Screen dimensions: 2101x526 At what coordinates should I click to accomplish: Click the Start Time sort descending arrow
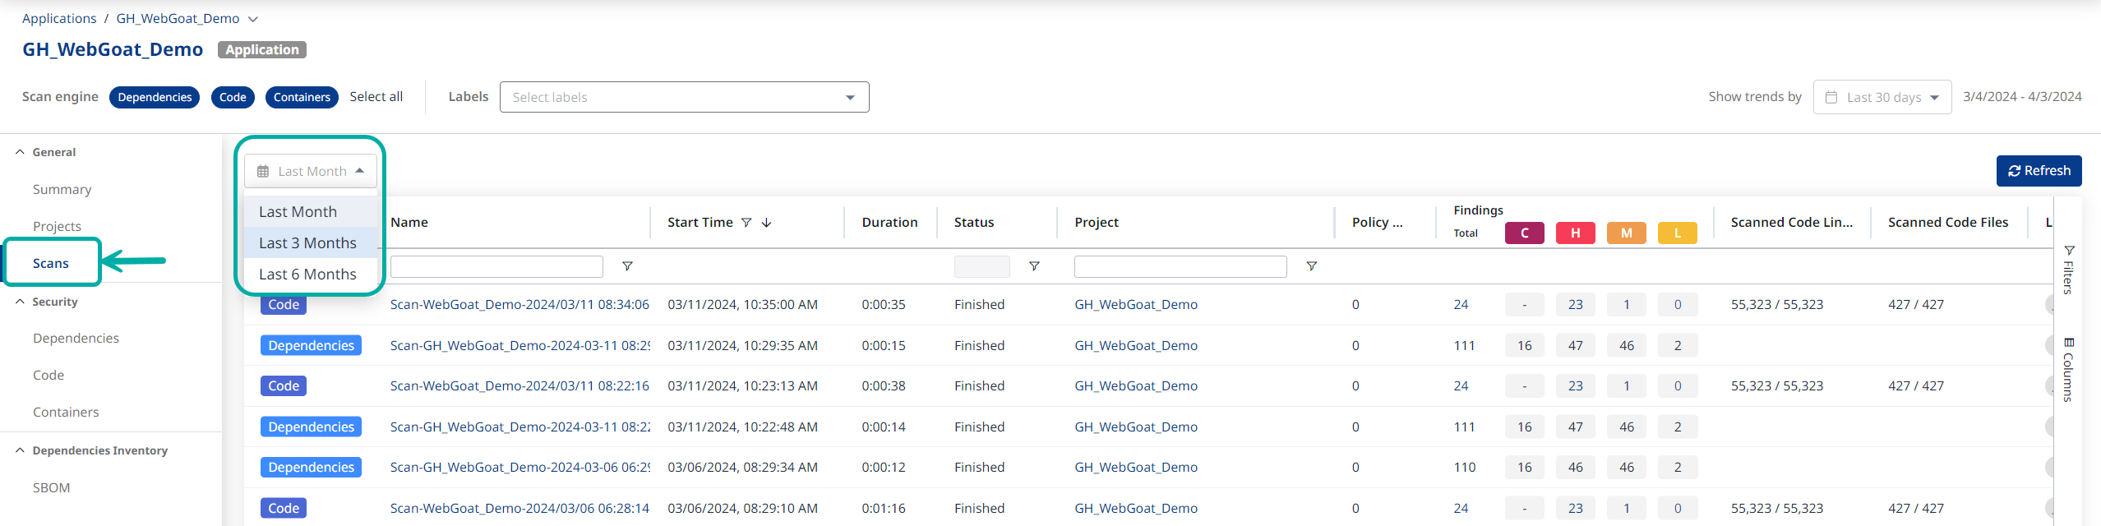click(x=766, y=223)
